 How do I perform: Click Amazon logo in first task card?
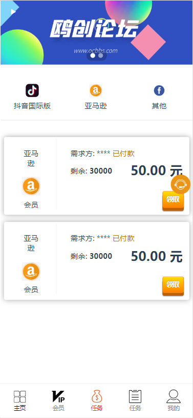point(31,186)
